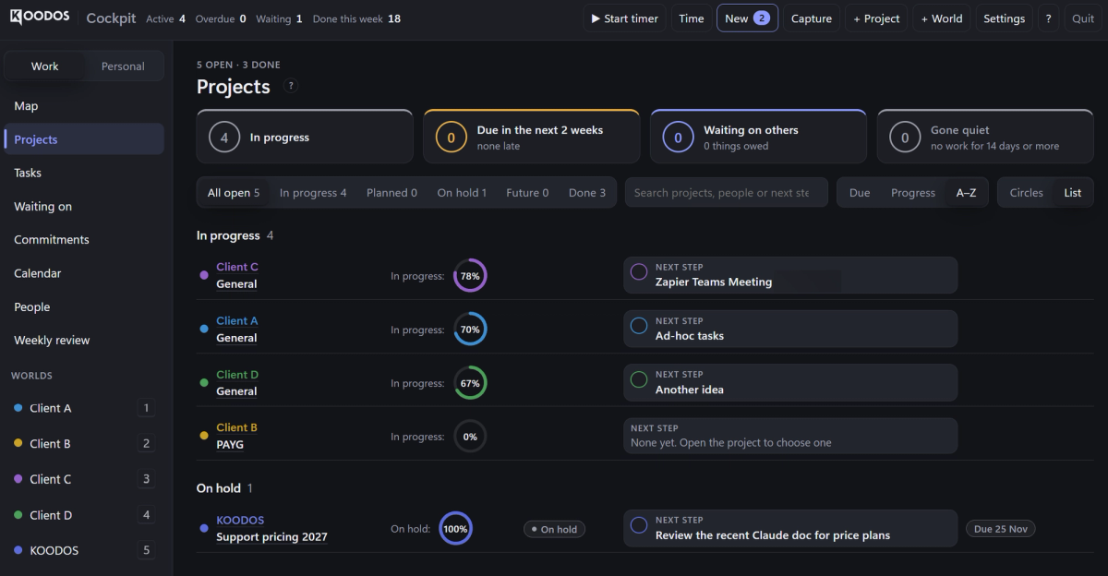Screen dimensions: 1108x576
Task: Click the In progress count circle showing 4
Action: (224, 138)
